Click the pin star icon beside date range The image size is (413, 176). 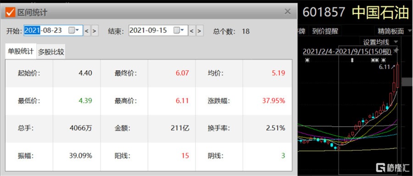396,50
